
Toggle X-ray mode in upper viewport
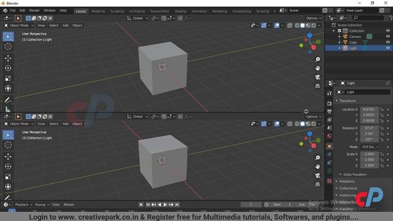[289, 26]
